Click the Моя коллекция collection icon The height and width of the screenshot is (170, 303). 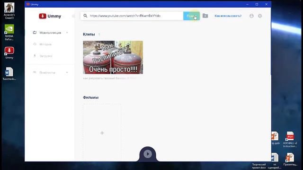35,33
